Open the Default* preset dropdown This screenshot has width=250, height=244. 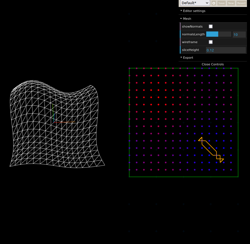[x=195, y=3]
